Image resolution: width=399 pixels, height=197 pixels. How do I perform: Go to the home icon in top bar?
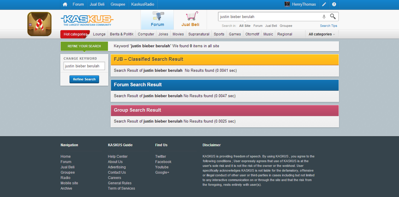point(65,4)
